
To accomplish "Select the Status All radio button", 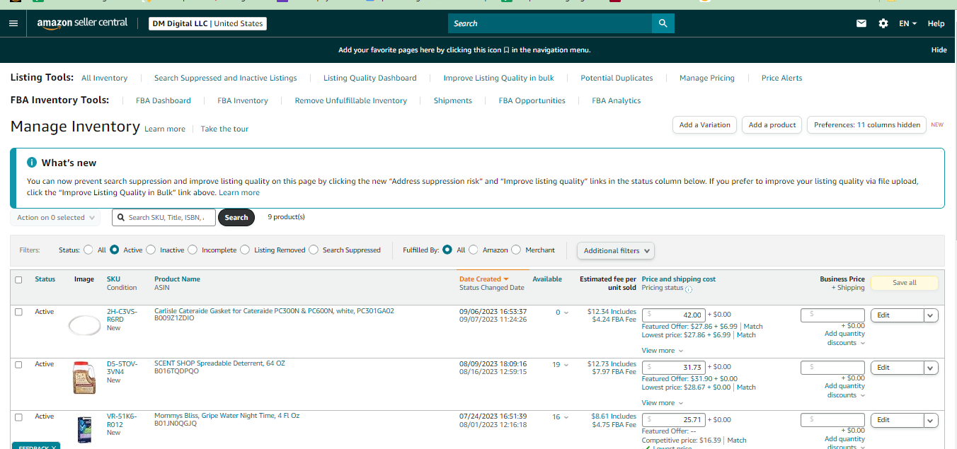I will point(88,250).
